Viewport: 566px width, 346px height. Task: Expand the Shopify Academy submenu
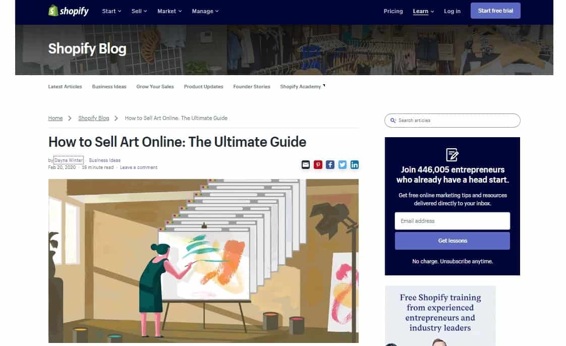(303, 87)
